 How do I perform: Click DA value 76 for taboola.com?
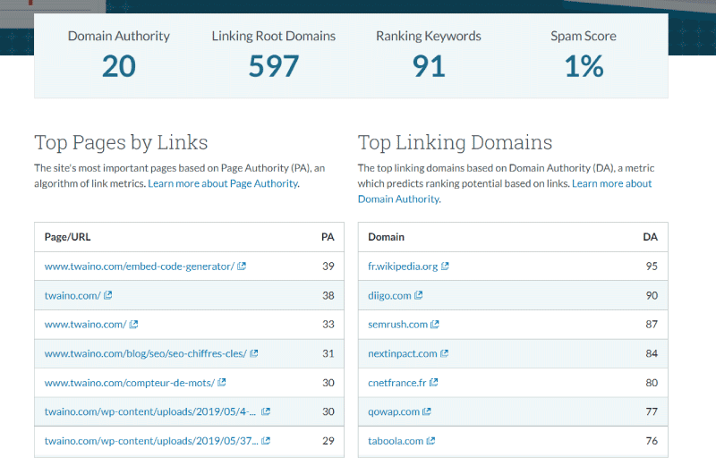point(652,441)
